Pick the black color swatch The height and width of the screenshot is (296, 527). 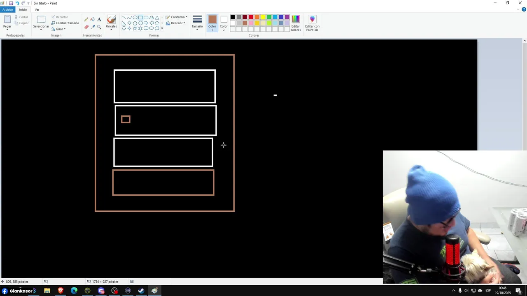click(233, 17)
